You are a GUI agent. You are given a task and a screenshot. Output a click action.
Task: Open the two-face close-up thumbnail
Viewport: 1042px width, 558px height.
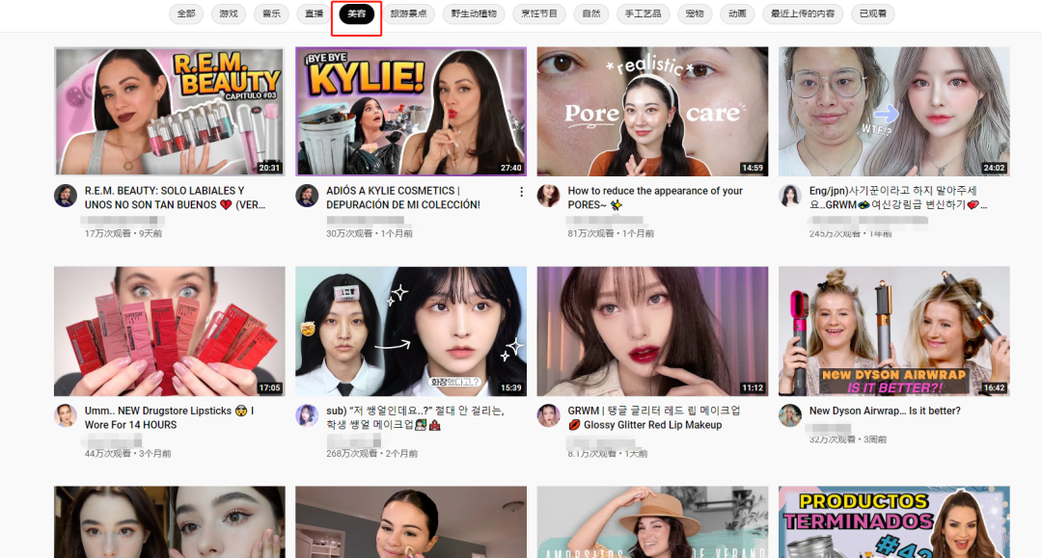click(x=170, y=522)
